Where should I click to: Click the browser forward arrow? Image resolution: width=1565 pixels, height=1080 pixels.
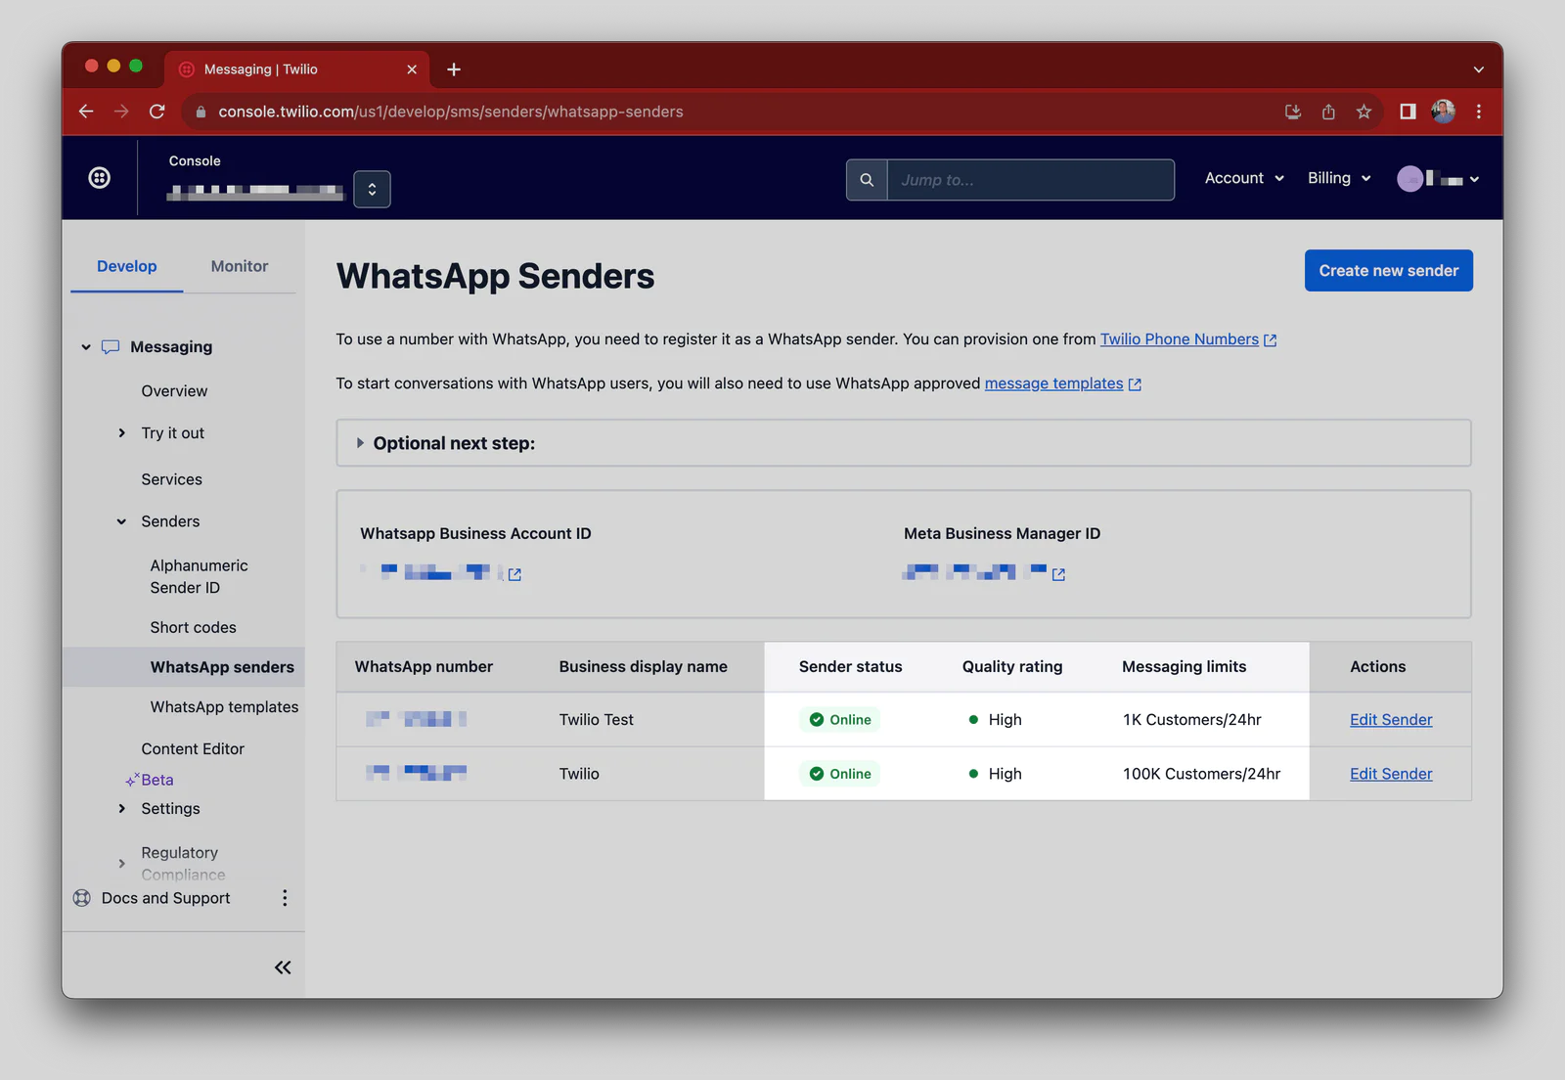[x=121, y=112]
